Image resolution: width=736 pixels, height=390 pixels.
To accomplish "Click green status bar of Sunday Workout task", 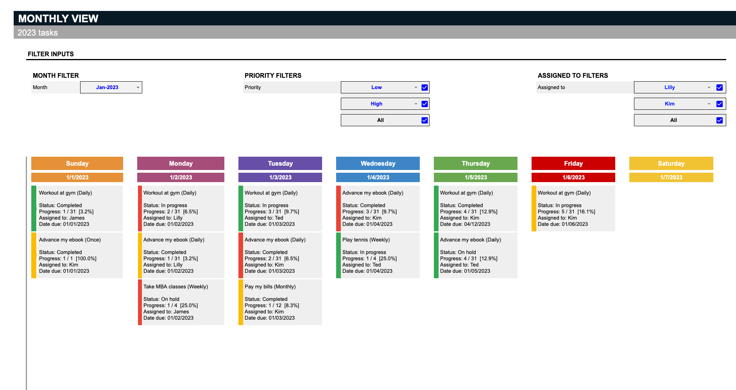I will click(x=34, y=208).
